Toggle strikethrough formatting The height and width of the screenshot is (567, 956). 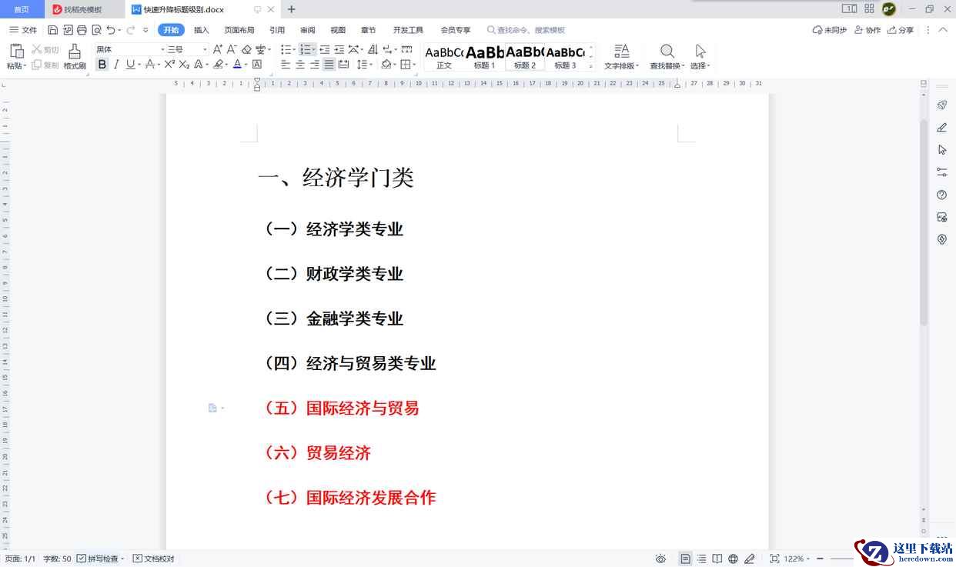coord(150,65)
